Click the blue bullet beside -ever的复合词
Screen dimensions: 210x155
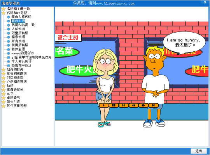pos(9,53)
